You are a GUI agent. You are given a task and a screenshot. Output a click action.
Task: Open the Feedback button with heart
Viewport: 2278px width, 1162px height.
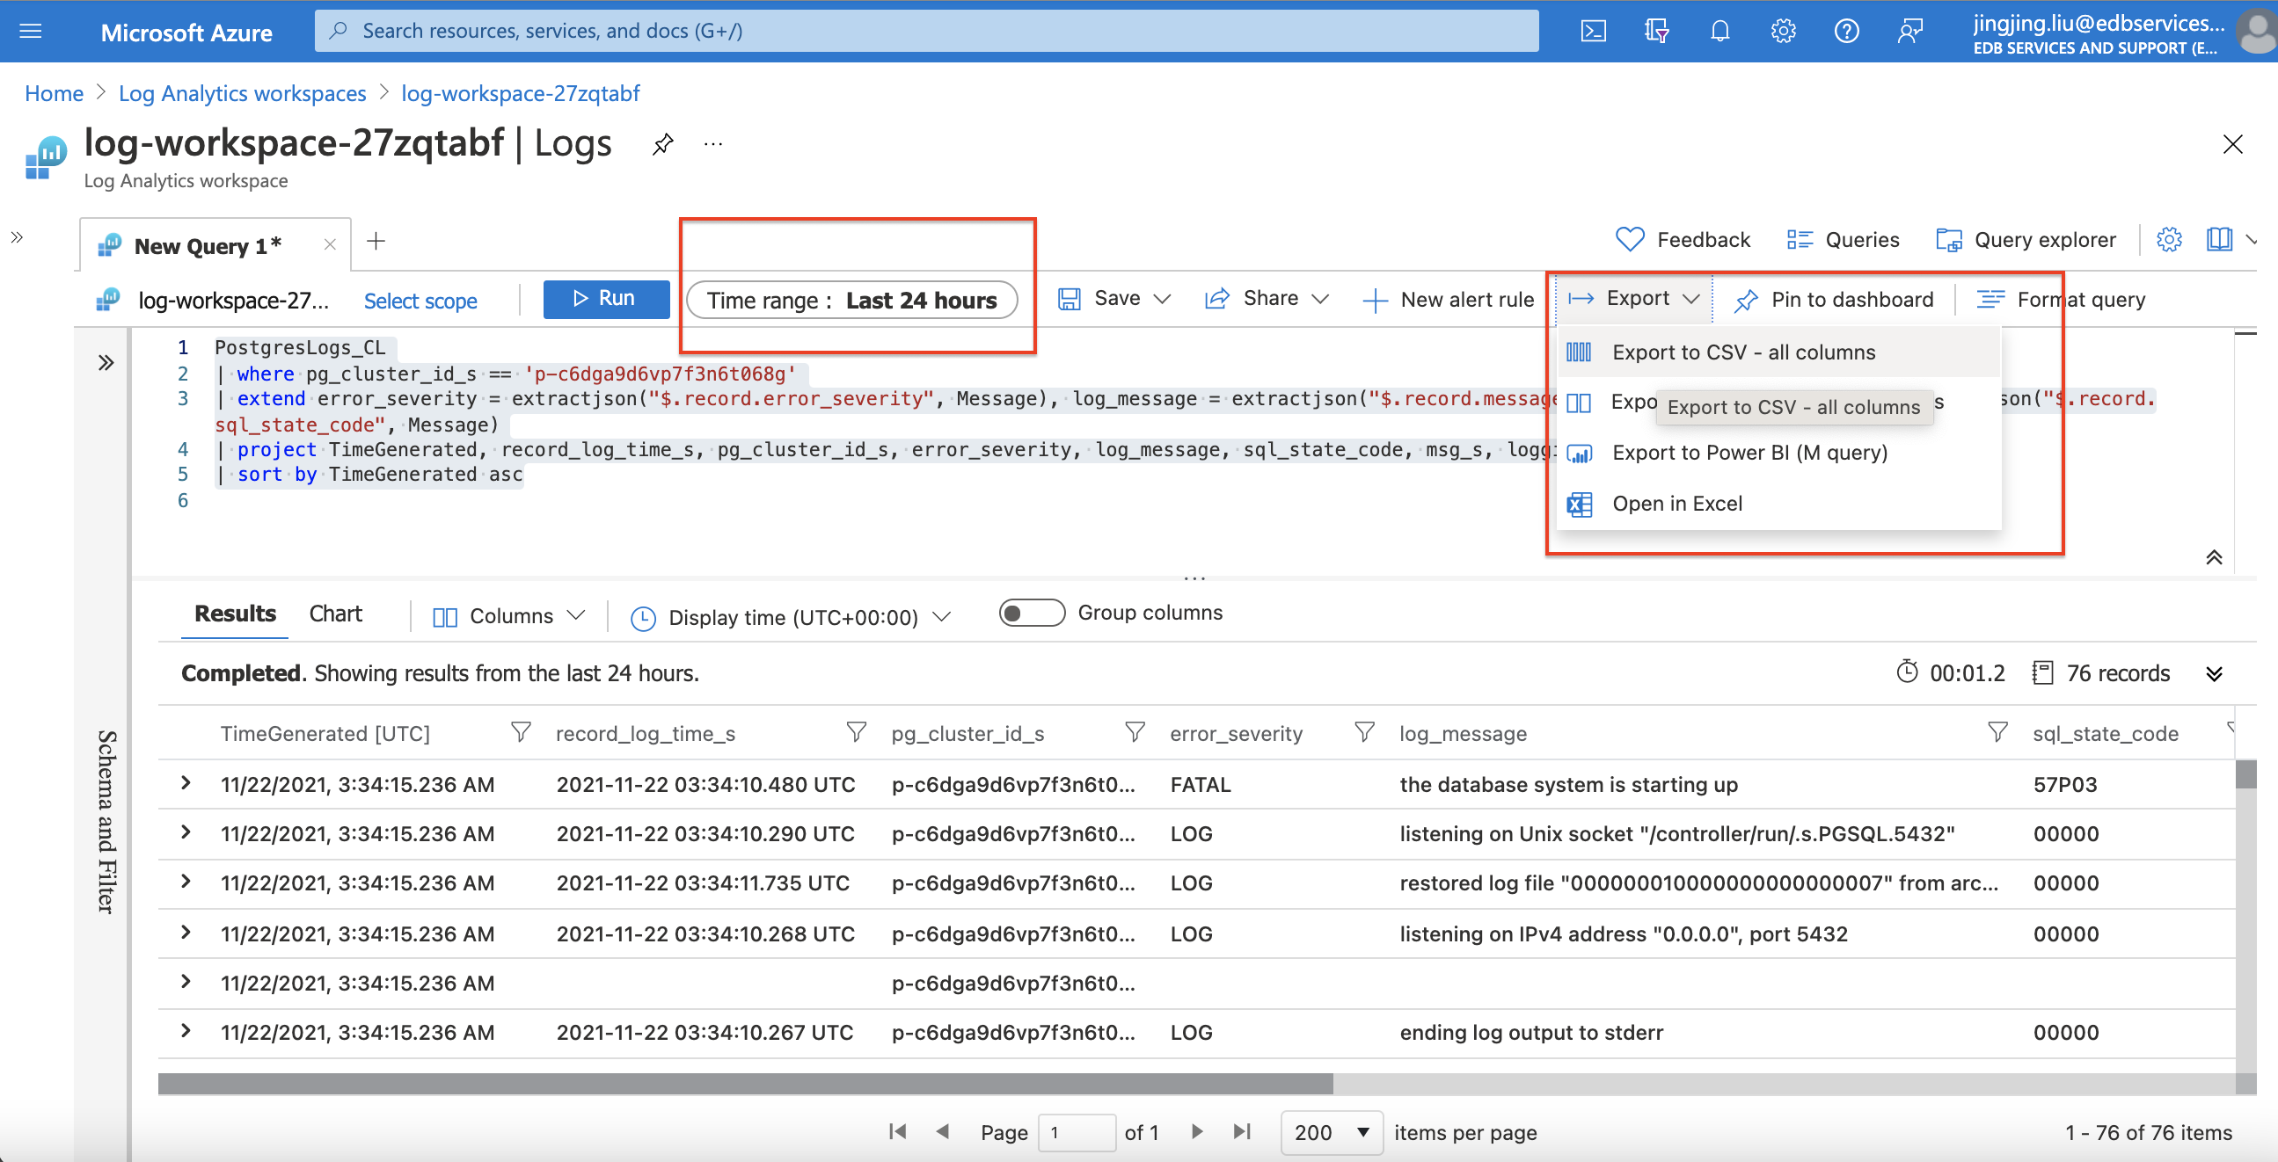click(1682, 239)
